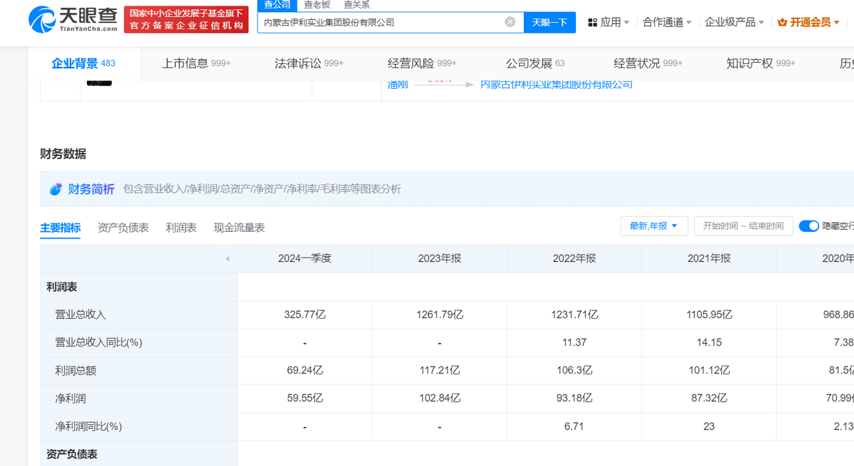Switch to the 现金流量表 tab
854x466 pixels.
pos(239,228)
